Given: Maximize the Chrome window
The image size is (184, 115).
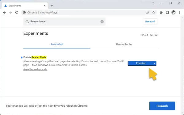Looking at the screenshot, I should pyautogui.click(x=171, y=3).
